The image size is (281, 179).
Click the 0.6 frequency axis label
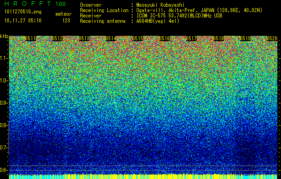[x=4, y=170]
